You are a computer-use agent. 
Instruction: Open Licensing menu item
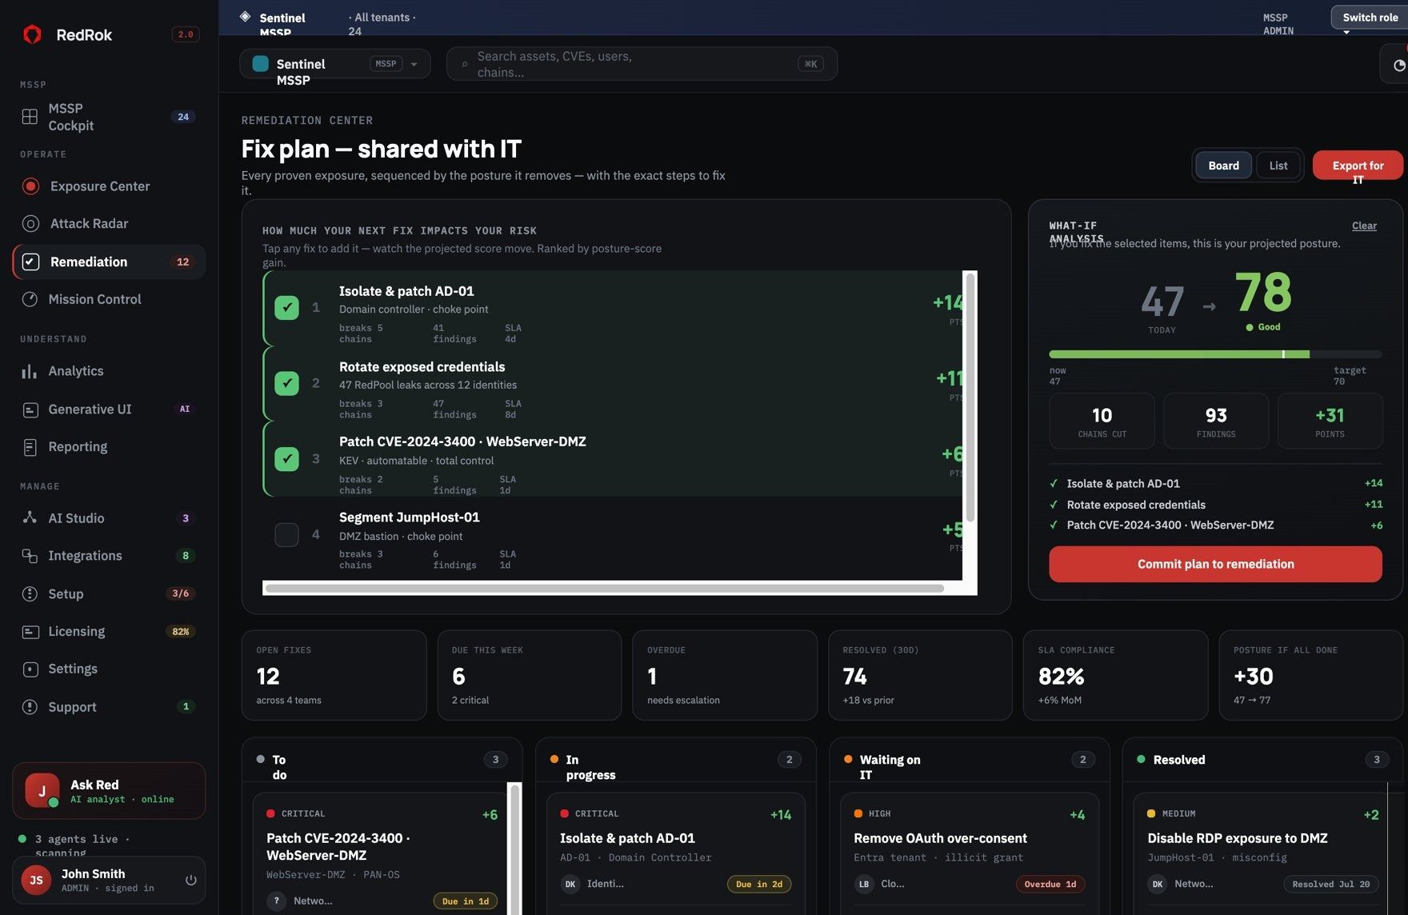[109, 632]
